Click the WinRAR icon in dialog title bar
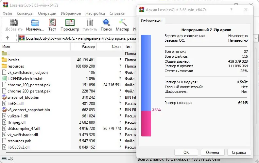 coord(142,10)
